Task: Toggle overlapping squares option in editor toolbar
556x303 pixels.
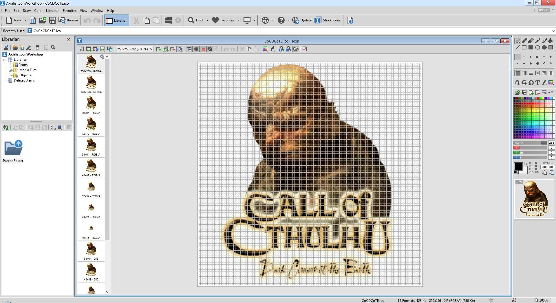Action: pyautogui.click(x=203, y=49)
